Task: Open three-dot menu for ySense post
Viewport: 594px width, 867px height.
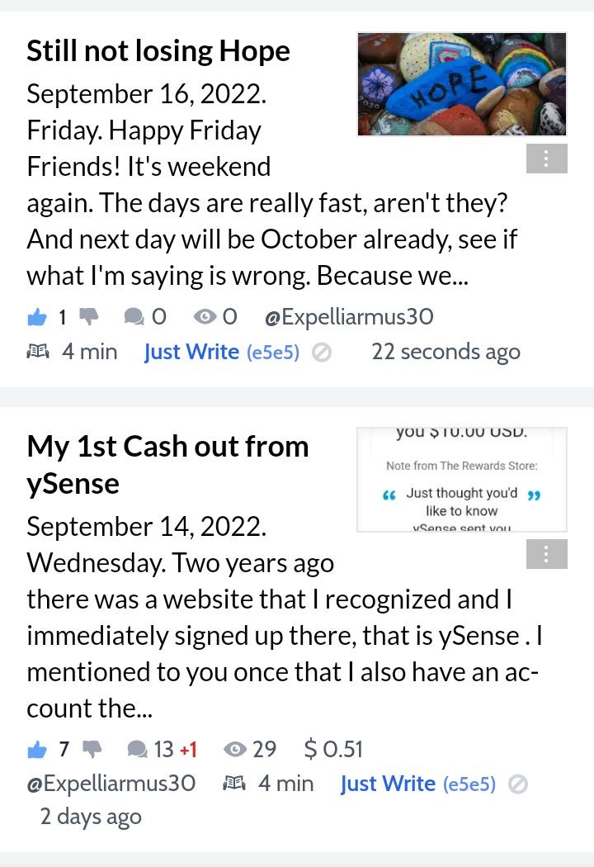Action: [546, 554]
